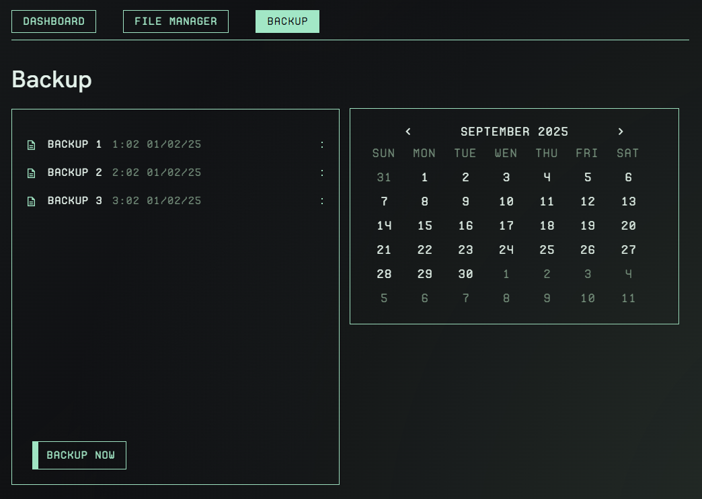Pick September 15 on the calendar
The height and width of the screenshot is (499, 702).
[425, 226]
